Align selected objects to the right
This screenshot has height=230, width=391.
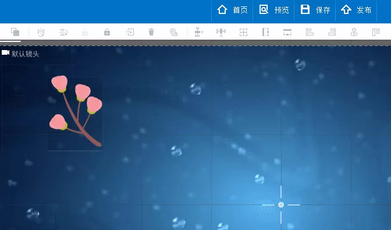tap(332, 32)
